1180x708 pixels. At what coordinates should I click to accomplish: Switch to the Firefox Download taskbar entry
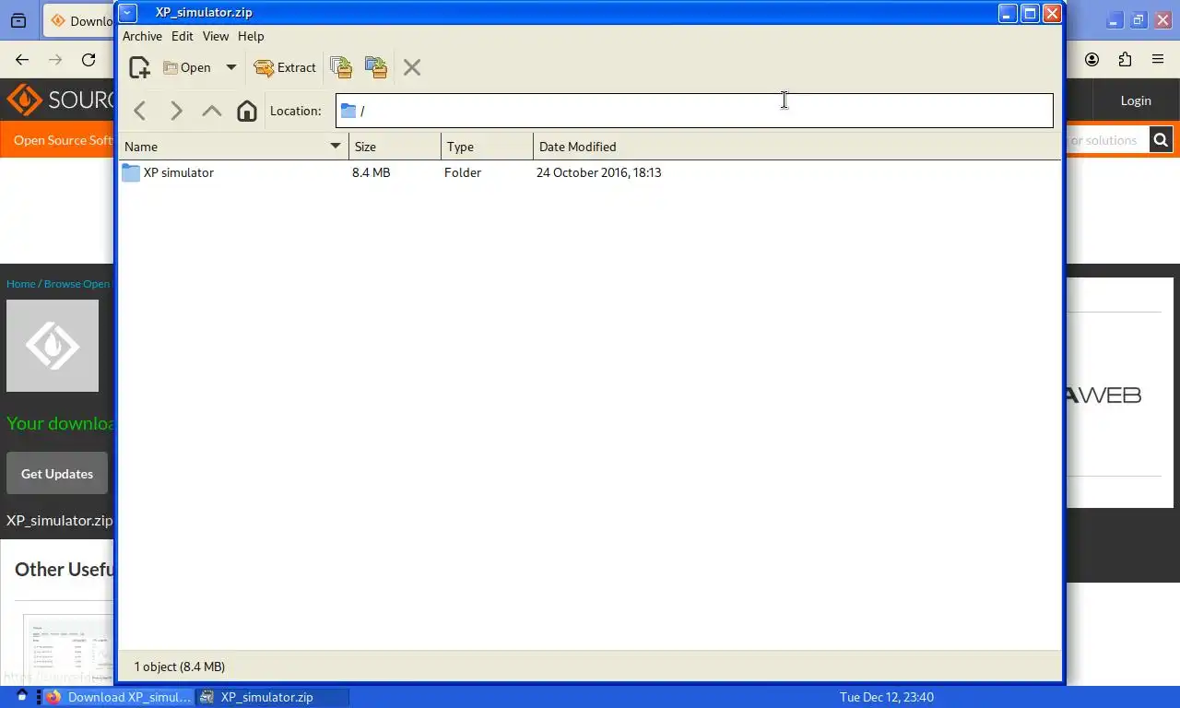point(119,697)
